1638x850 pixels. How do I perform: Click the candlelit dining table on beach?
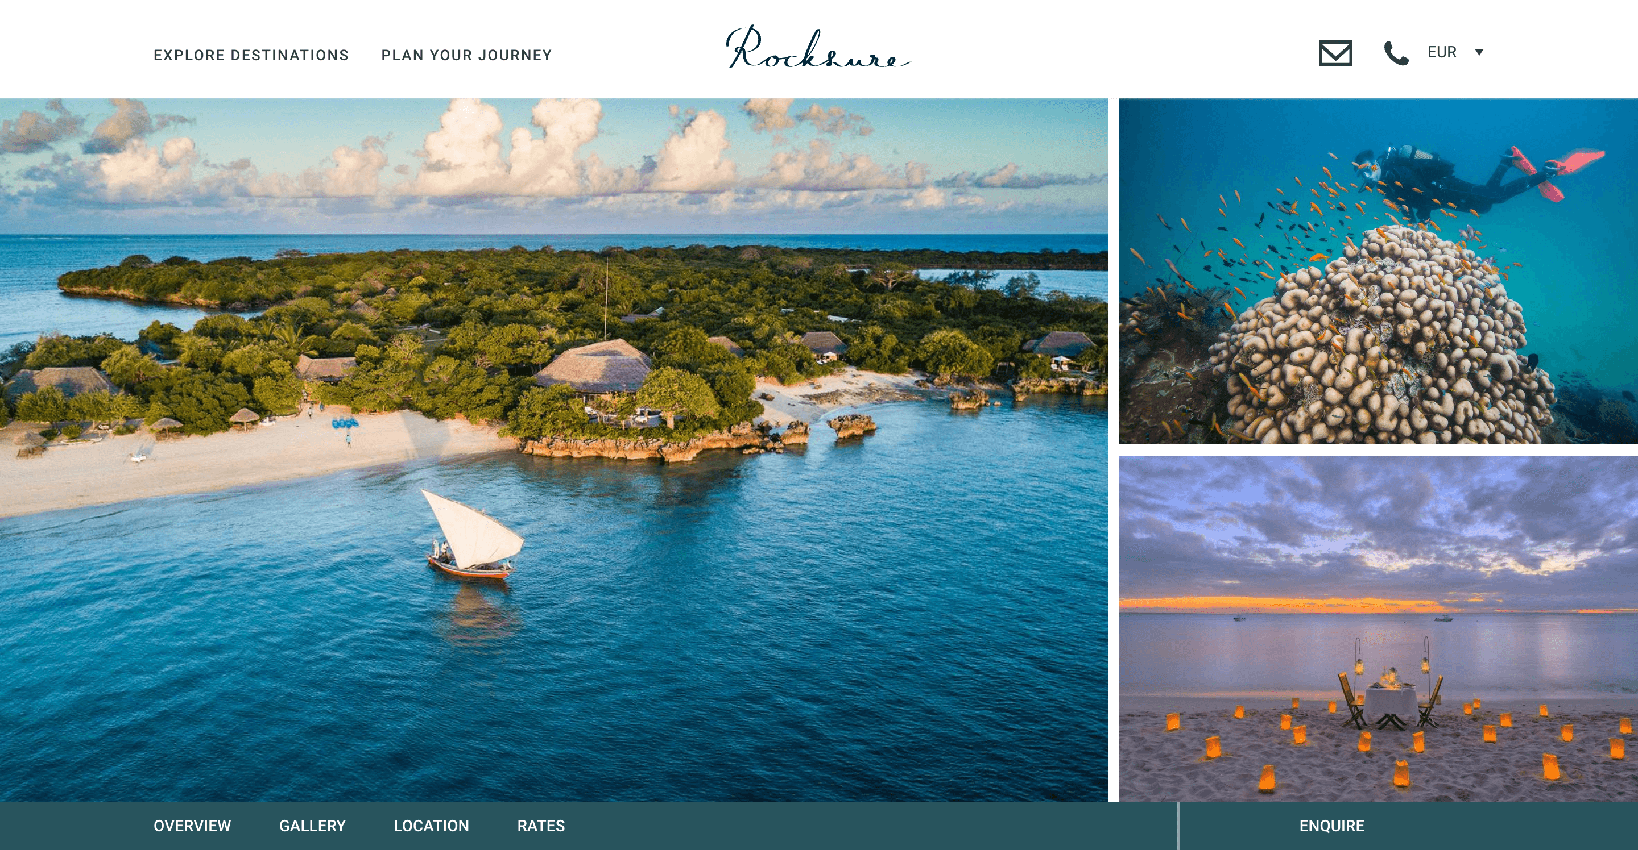1391,699
